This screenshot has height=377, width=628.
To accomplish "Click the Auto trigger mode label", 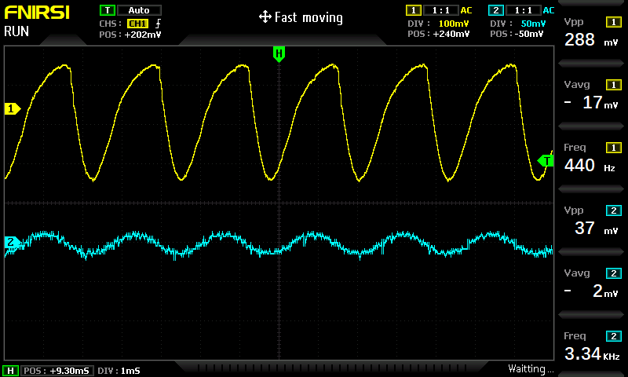I will pos(139,10).
